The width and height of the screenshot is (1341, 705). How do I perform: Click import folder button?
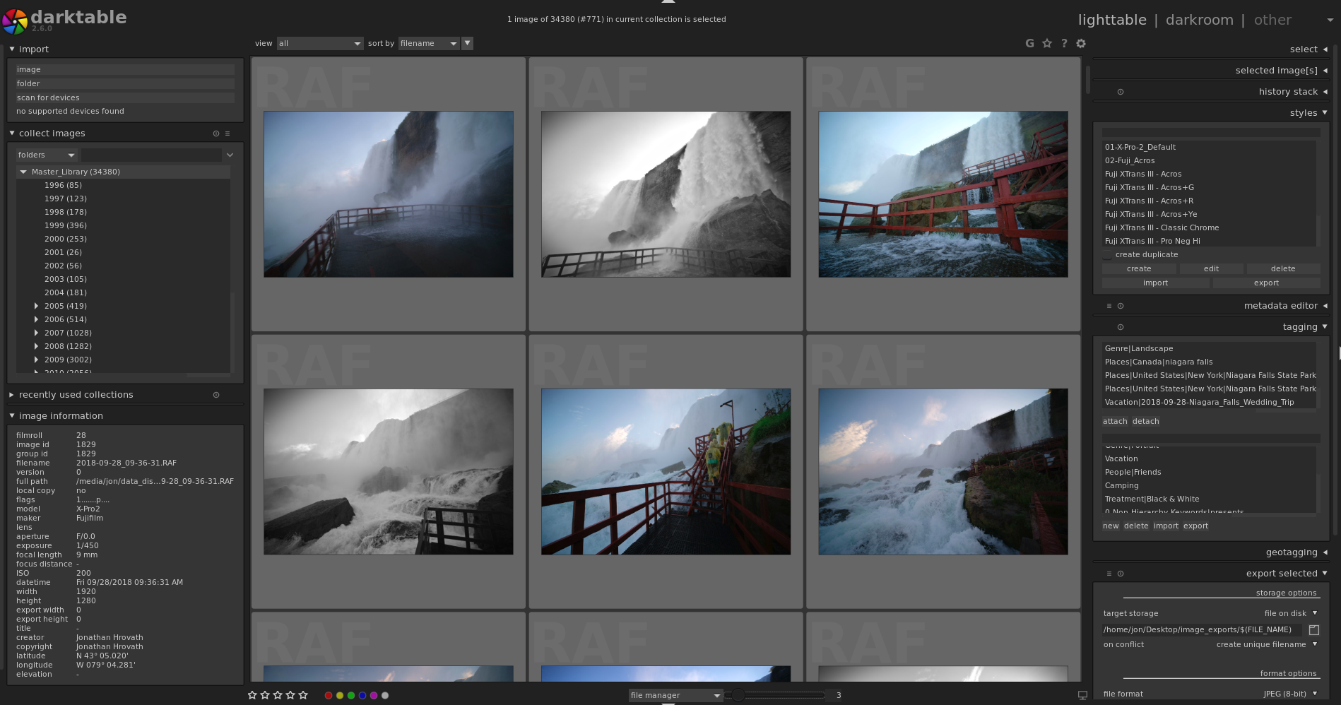pos(125,84)
